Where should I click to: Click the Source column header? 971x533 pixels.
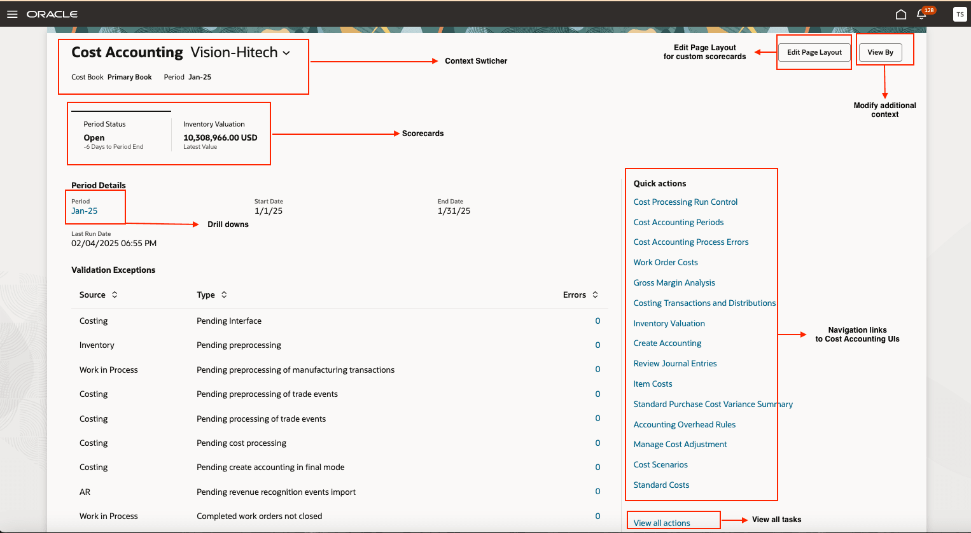tap(92, 294)
